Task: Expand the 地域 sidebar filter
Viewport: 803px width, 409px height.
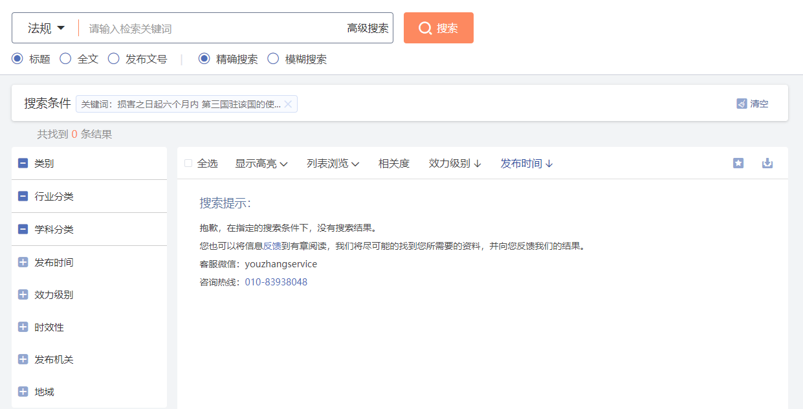Action: (23, 392)
